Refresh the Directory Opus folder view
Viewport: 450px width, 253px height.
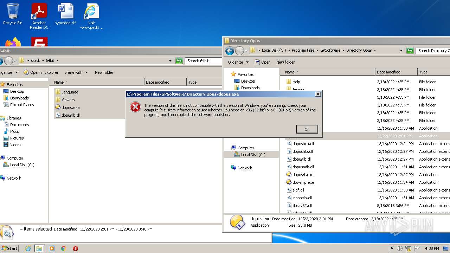(410, 51)
